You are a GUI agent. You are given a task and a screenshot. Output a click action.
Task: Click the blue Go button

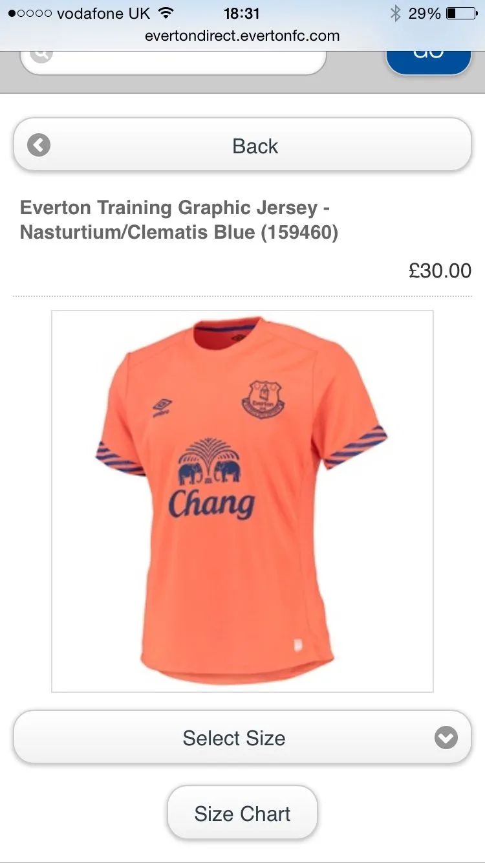pyautogui.click(x=429, y=58)
